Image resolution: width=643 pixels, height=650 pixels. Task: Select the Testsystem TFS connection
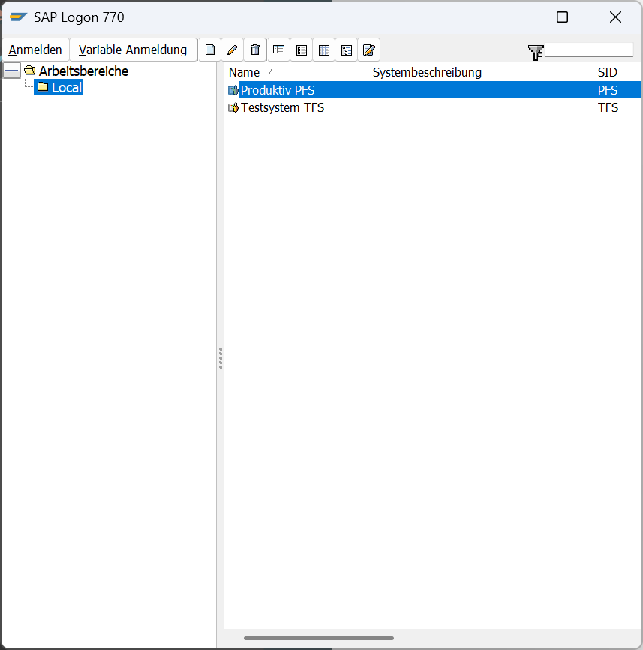coord(282,107)
